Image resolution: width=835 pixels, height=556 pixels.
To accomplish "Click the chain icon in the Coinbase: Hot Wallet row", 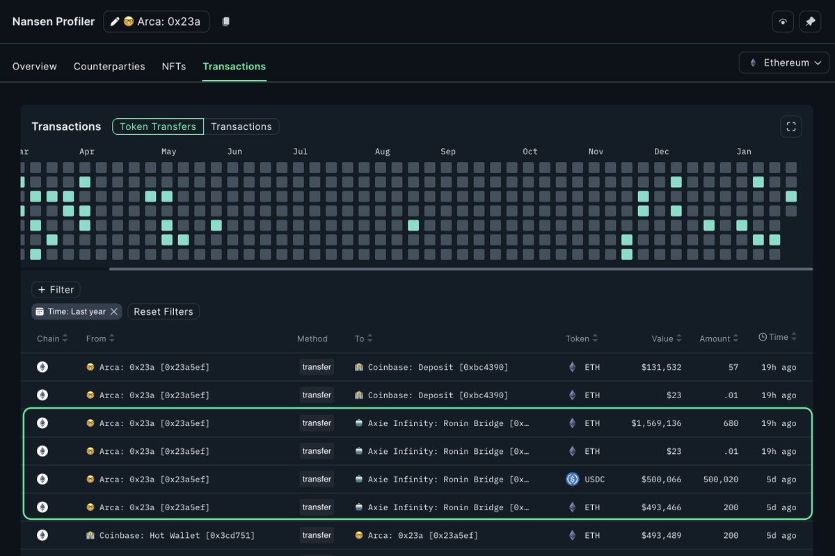I will pos(42,535).
